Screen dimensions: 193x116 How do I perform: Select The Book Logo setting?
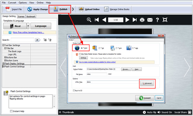point(15,51)
